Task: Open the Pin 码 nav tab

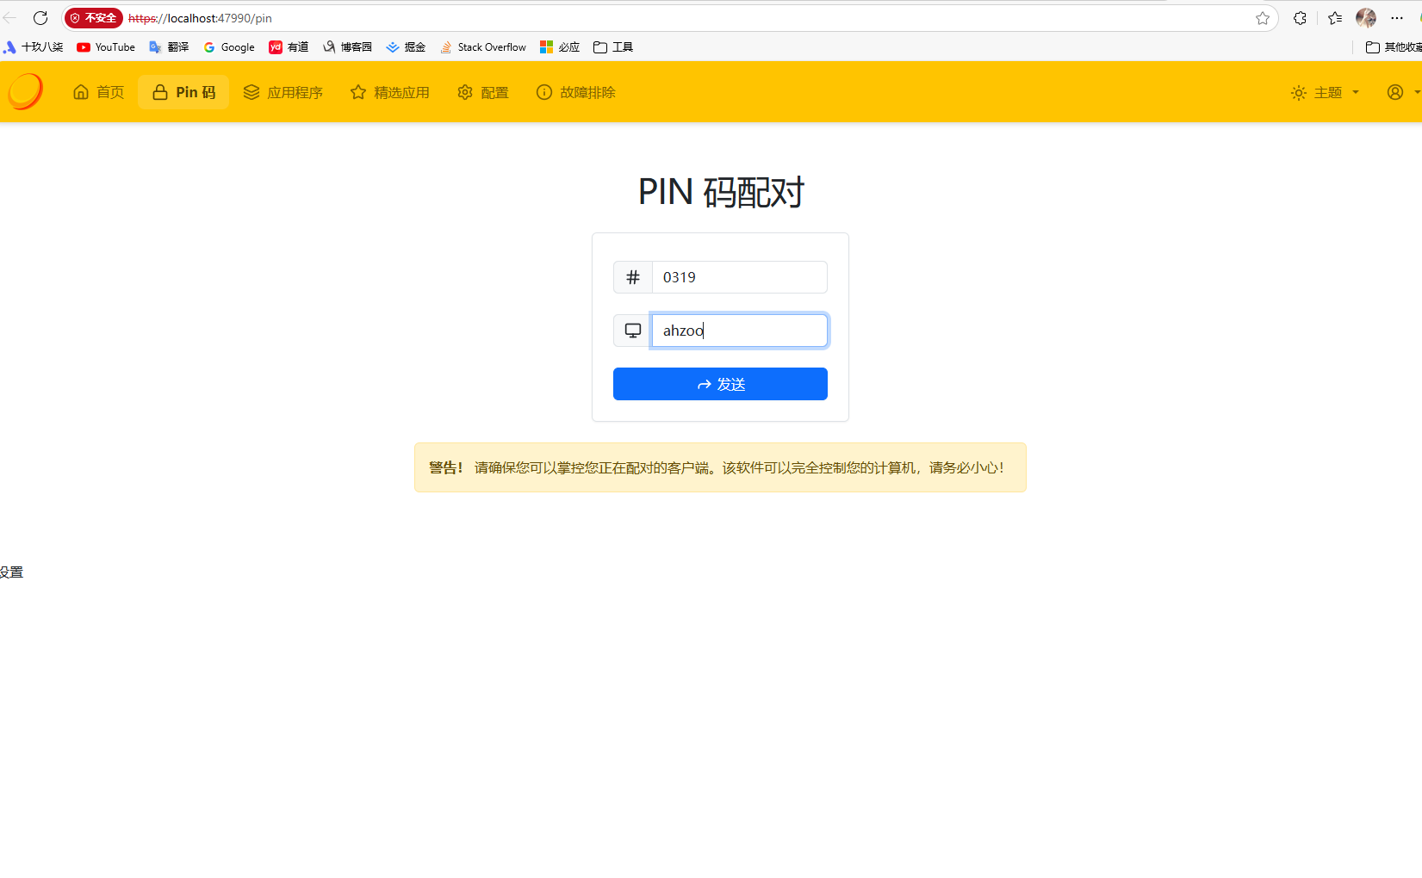Action: tap(183, 92)
